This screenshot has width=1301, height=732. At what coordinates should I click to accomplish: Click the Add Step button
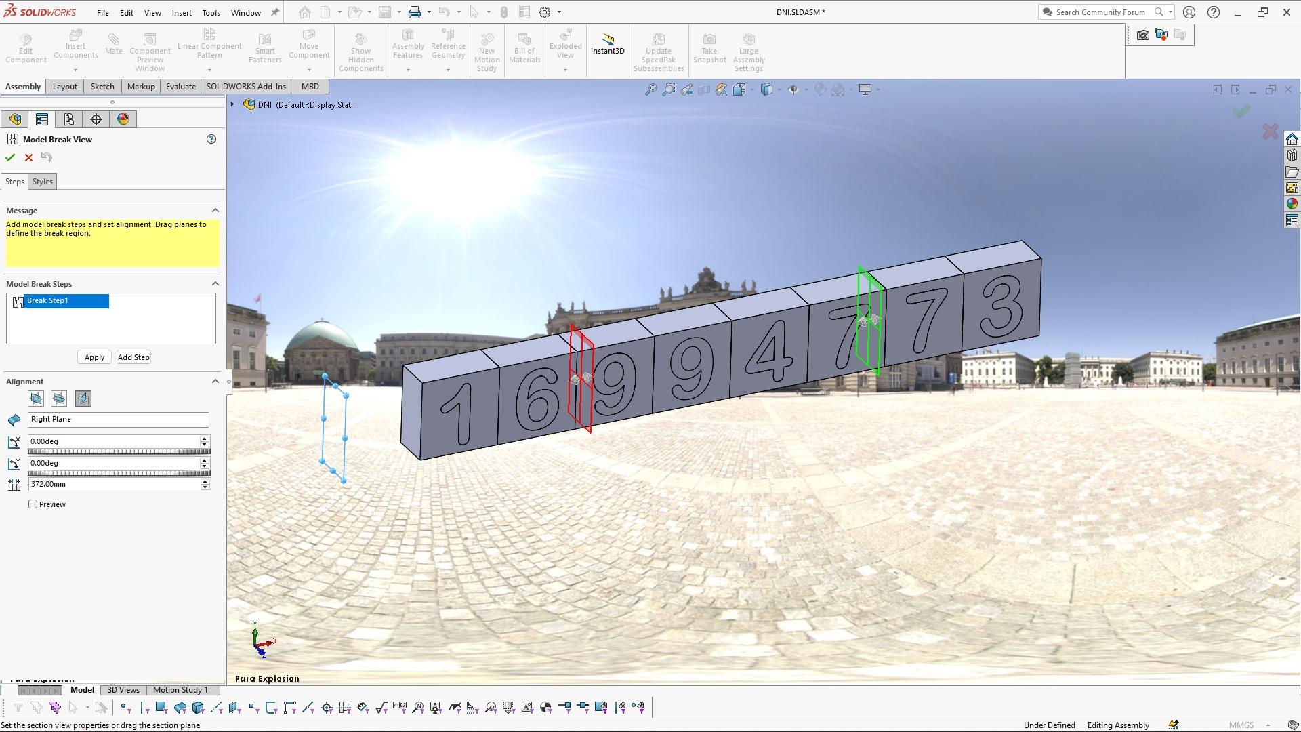coord(133,357)
